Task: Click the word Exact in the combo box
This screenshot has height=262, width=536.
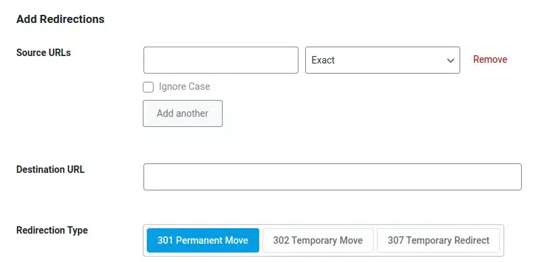Action: tap(323, 60)
